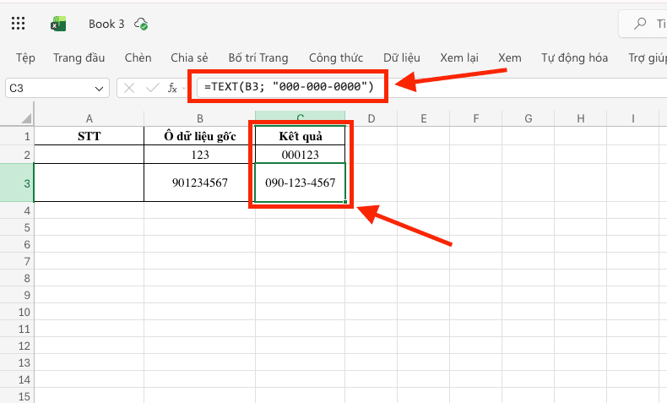Click the select-all corner triangle
Screen dimensions: 667x403
coord(26,118)
